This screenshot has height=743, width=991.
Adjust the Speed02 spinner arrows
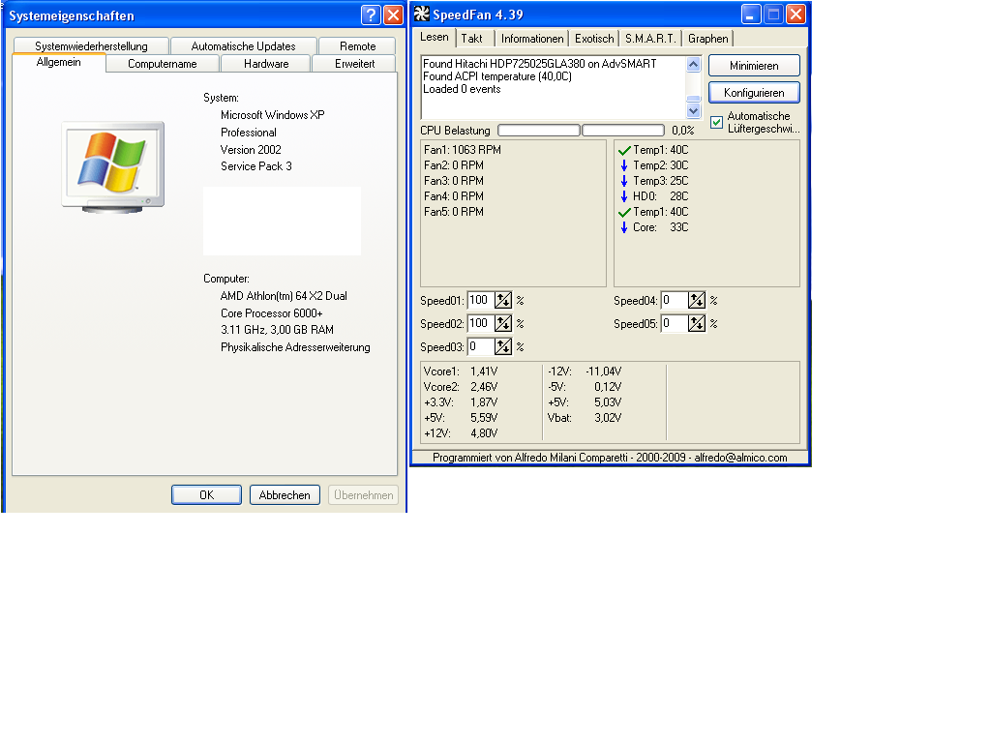(x=503, y=323)
